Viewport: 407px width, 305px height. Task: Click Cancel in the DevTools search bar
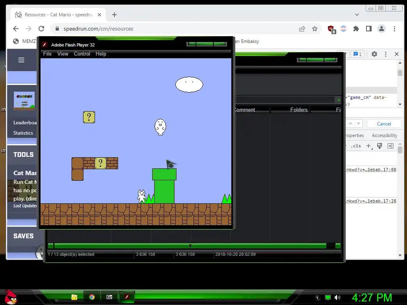pos(384,124)
